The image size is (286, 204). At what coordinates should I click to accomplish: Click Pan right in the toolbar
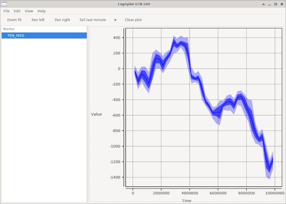[62, 20]
